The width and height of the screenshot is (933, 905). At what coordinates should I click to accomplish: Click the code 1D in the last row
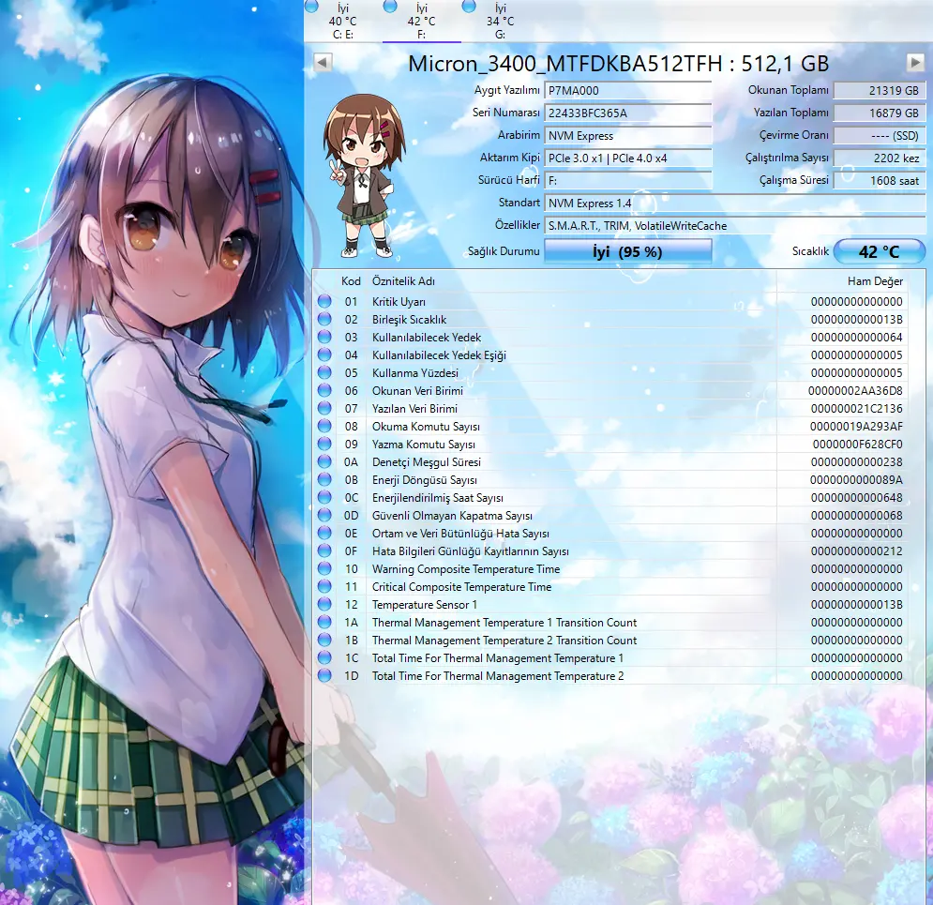tap(351, 676)
